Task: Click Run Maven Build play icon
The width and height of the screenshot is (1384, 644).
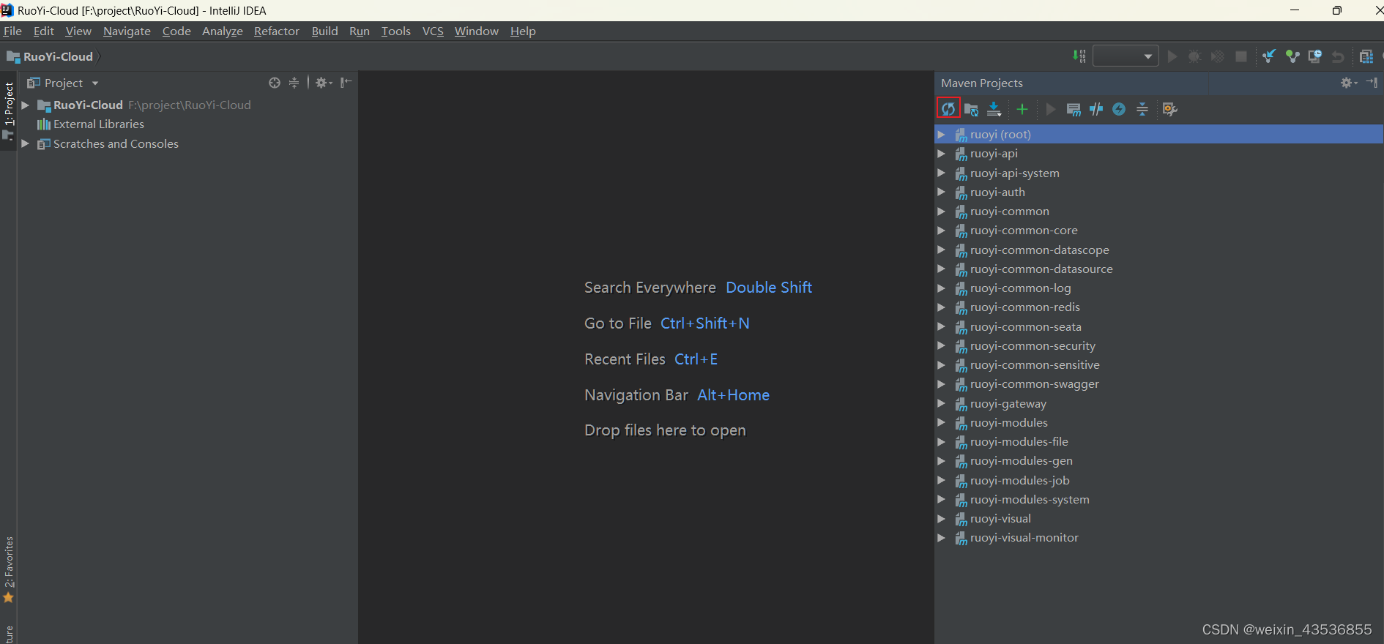Action: [1051, 109]
